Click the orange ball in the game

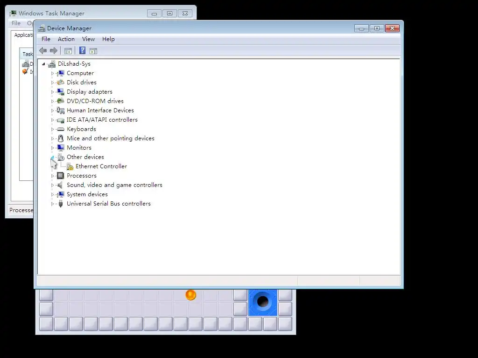coord(191,295)
